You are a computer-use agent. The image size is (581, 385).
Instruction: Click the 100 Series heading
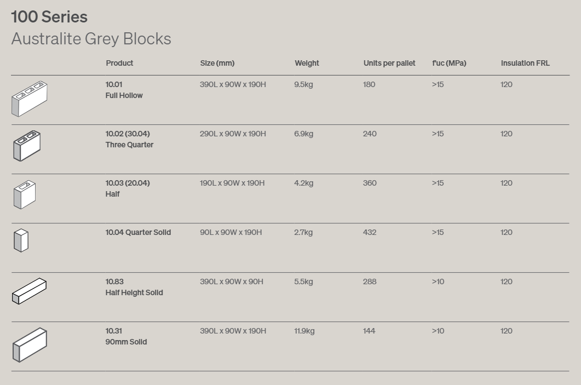(49, 17)
